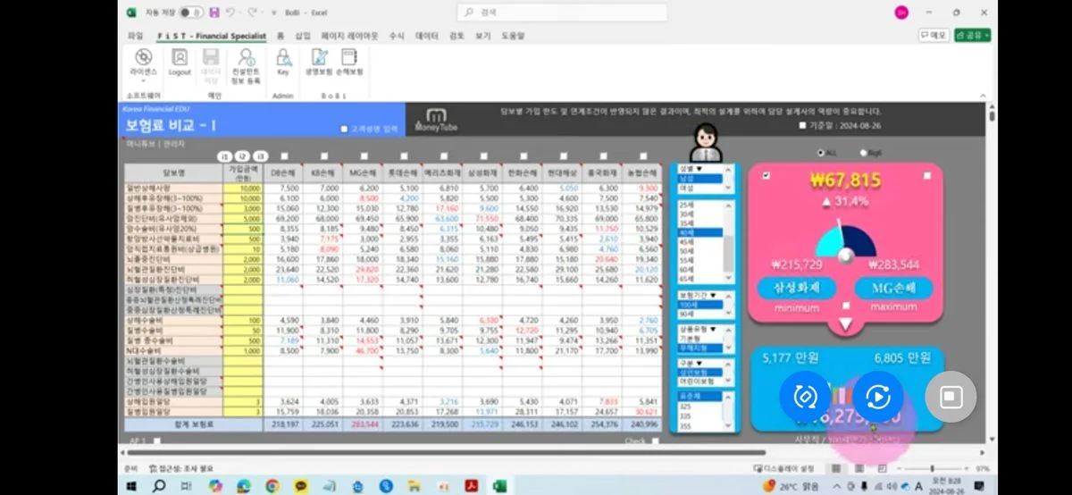Click the consultant info registration icon
This screenshot has height=495, width=1072.
(x=246, y=61)
